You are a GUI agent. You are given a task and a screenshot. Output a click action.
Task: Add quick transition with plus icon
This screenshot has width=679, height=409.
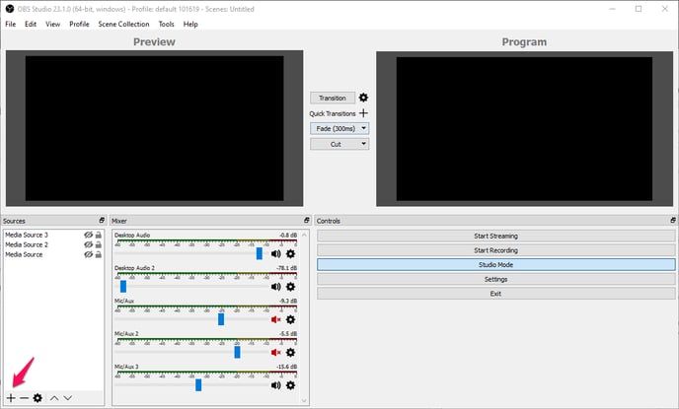pos(363,113)
